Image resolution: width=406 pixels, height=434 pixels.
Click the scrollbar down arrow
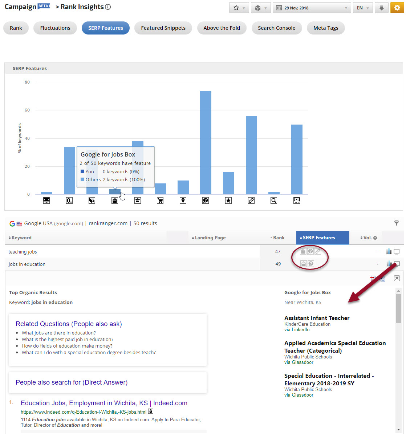pyautogui.click(x=398, y=430)
